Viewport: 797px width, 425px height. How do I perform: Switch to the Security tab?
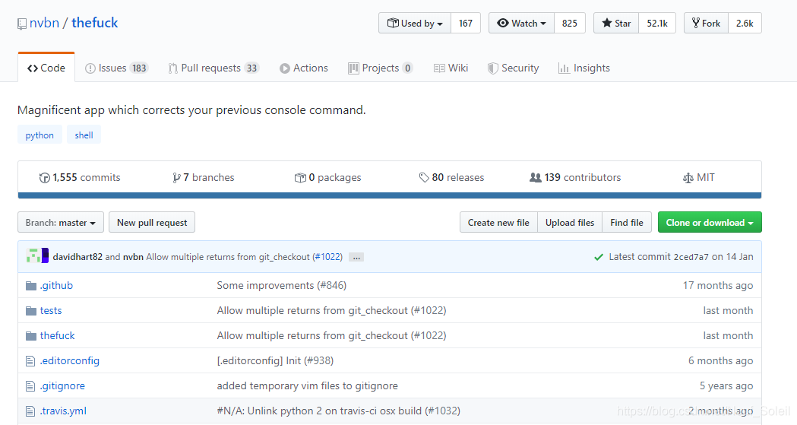513,68
